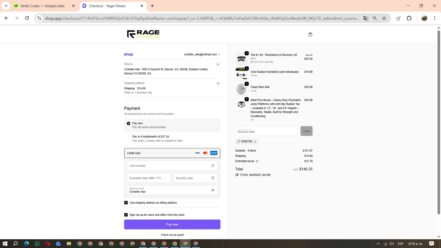441x248 pixels.
Task: Expand the Ship to section
Action: point(218,64)
